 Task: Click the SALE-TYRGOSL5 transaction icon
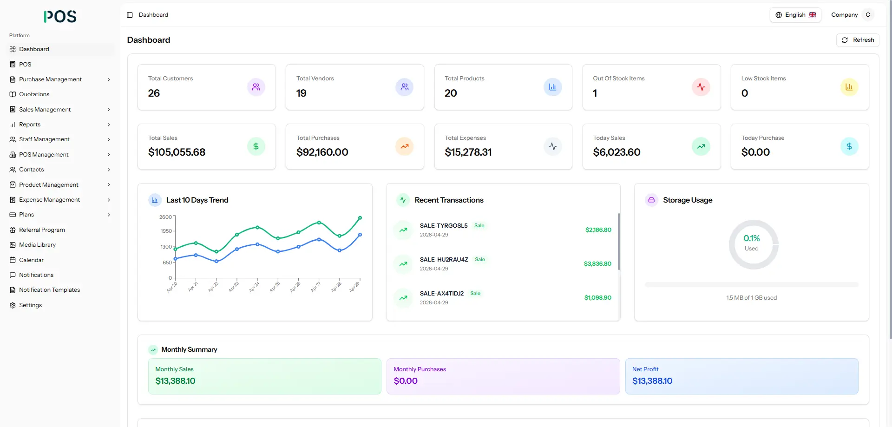(403, 230)
